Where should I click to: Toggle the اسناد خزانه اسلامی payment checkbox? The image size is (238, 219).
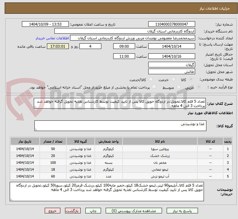pos(154,87)
